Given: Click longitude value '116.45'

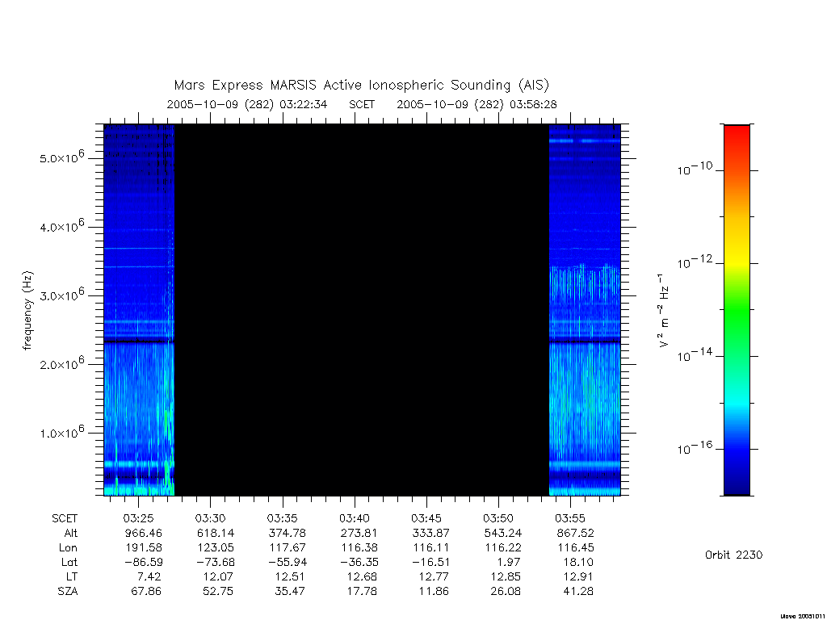Looking at the screenshot, I should (x=576, y=548).
